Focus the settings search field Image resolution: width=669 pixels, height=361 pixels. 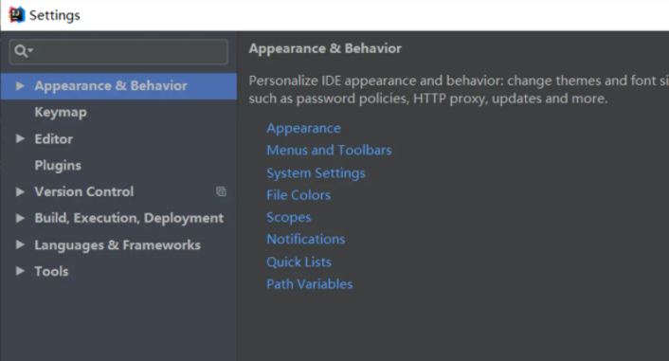(x=118, y=51)
